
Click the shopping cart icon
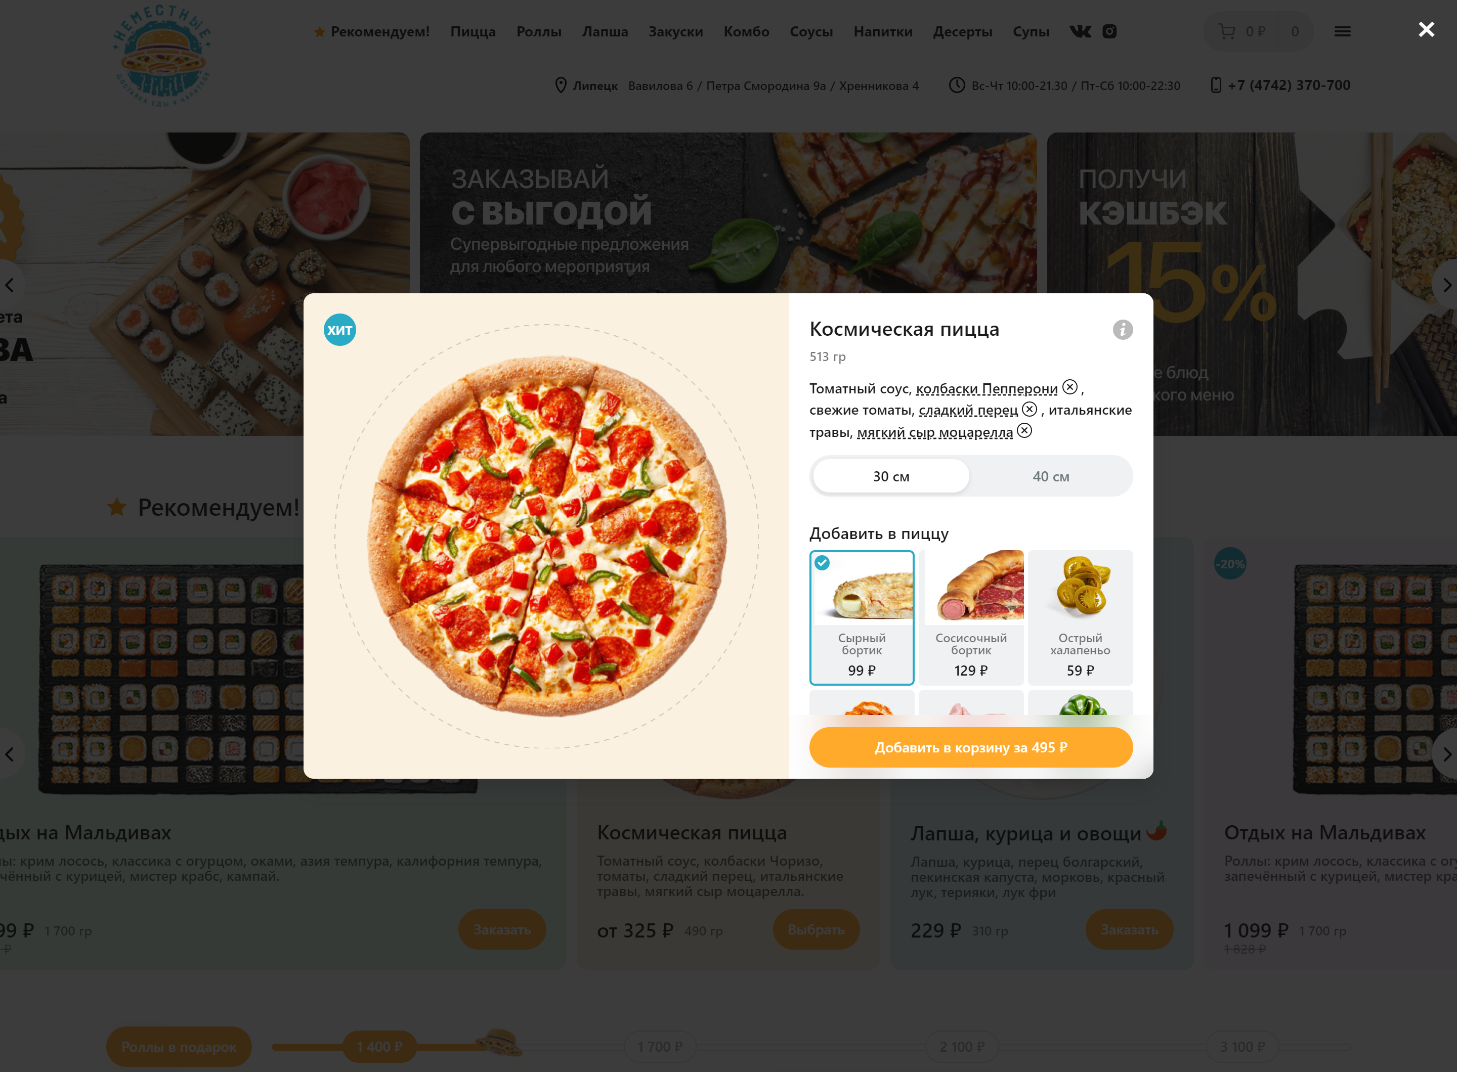(x=1226, y=31)
